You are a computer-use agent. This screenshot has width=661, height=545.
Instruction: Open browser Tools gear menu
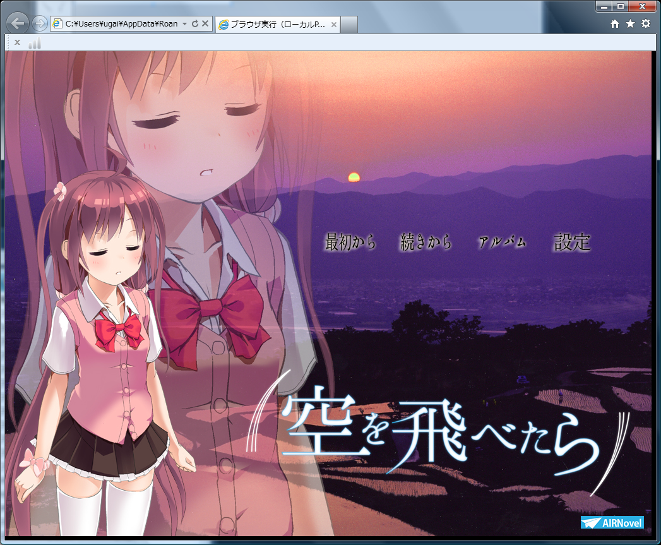645,23
